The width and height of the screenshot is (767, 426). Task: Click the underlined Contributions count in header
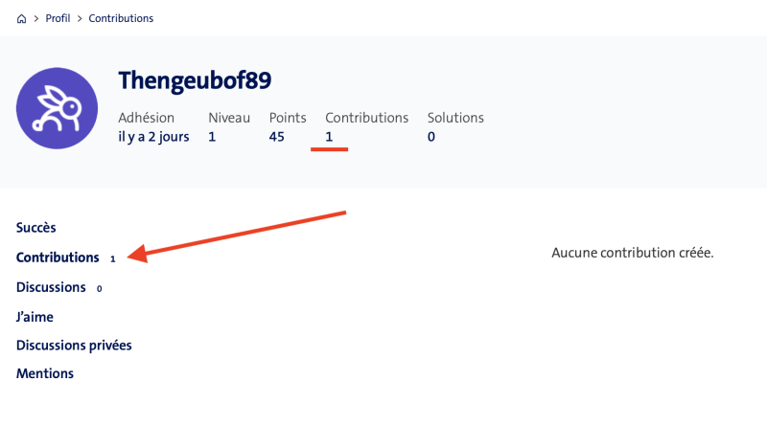[329, 137]
